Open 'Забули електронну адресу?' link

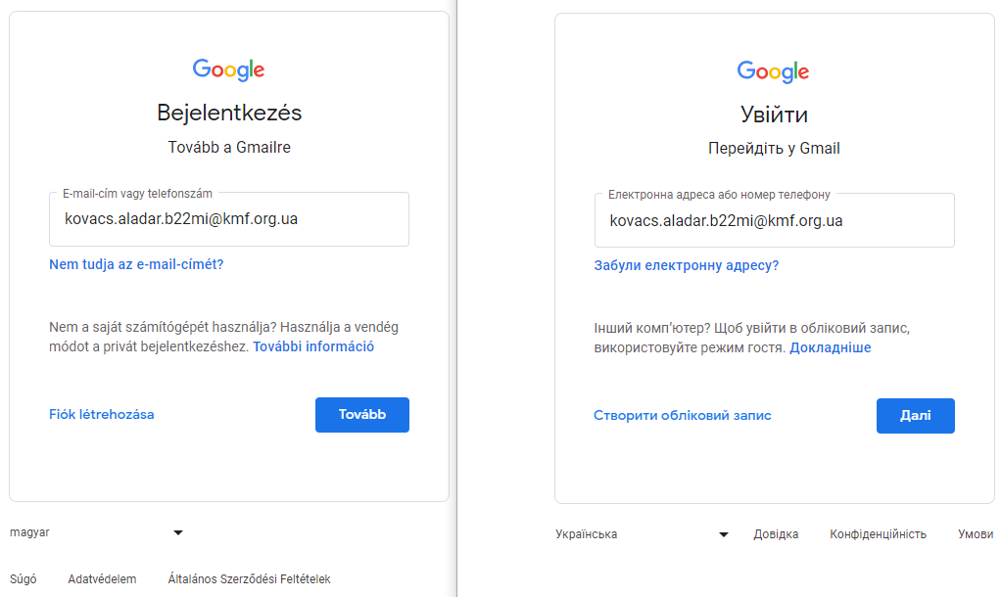tap(686, 265)
